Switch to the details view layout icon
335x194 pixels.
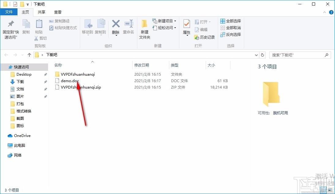point(324,190)
